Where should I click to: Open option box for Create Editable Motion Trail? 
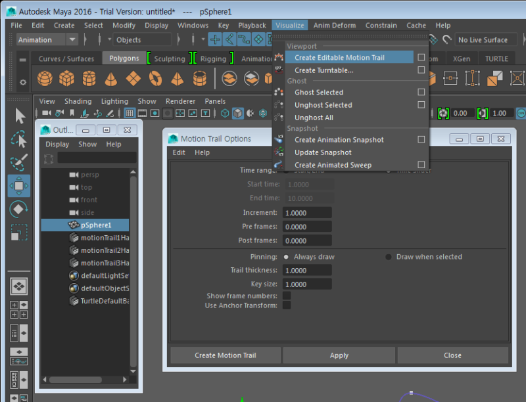point(421,57)
